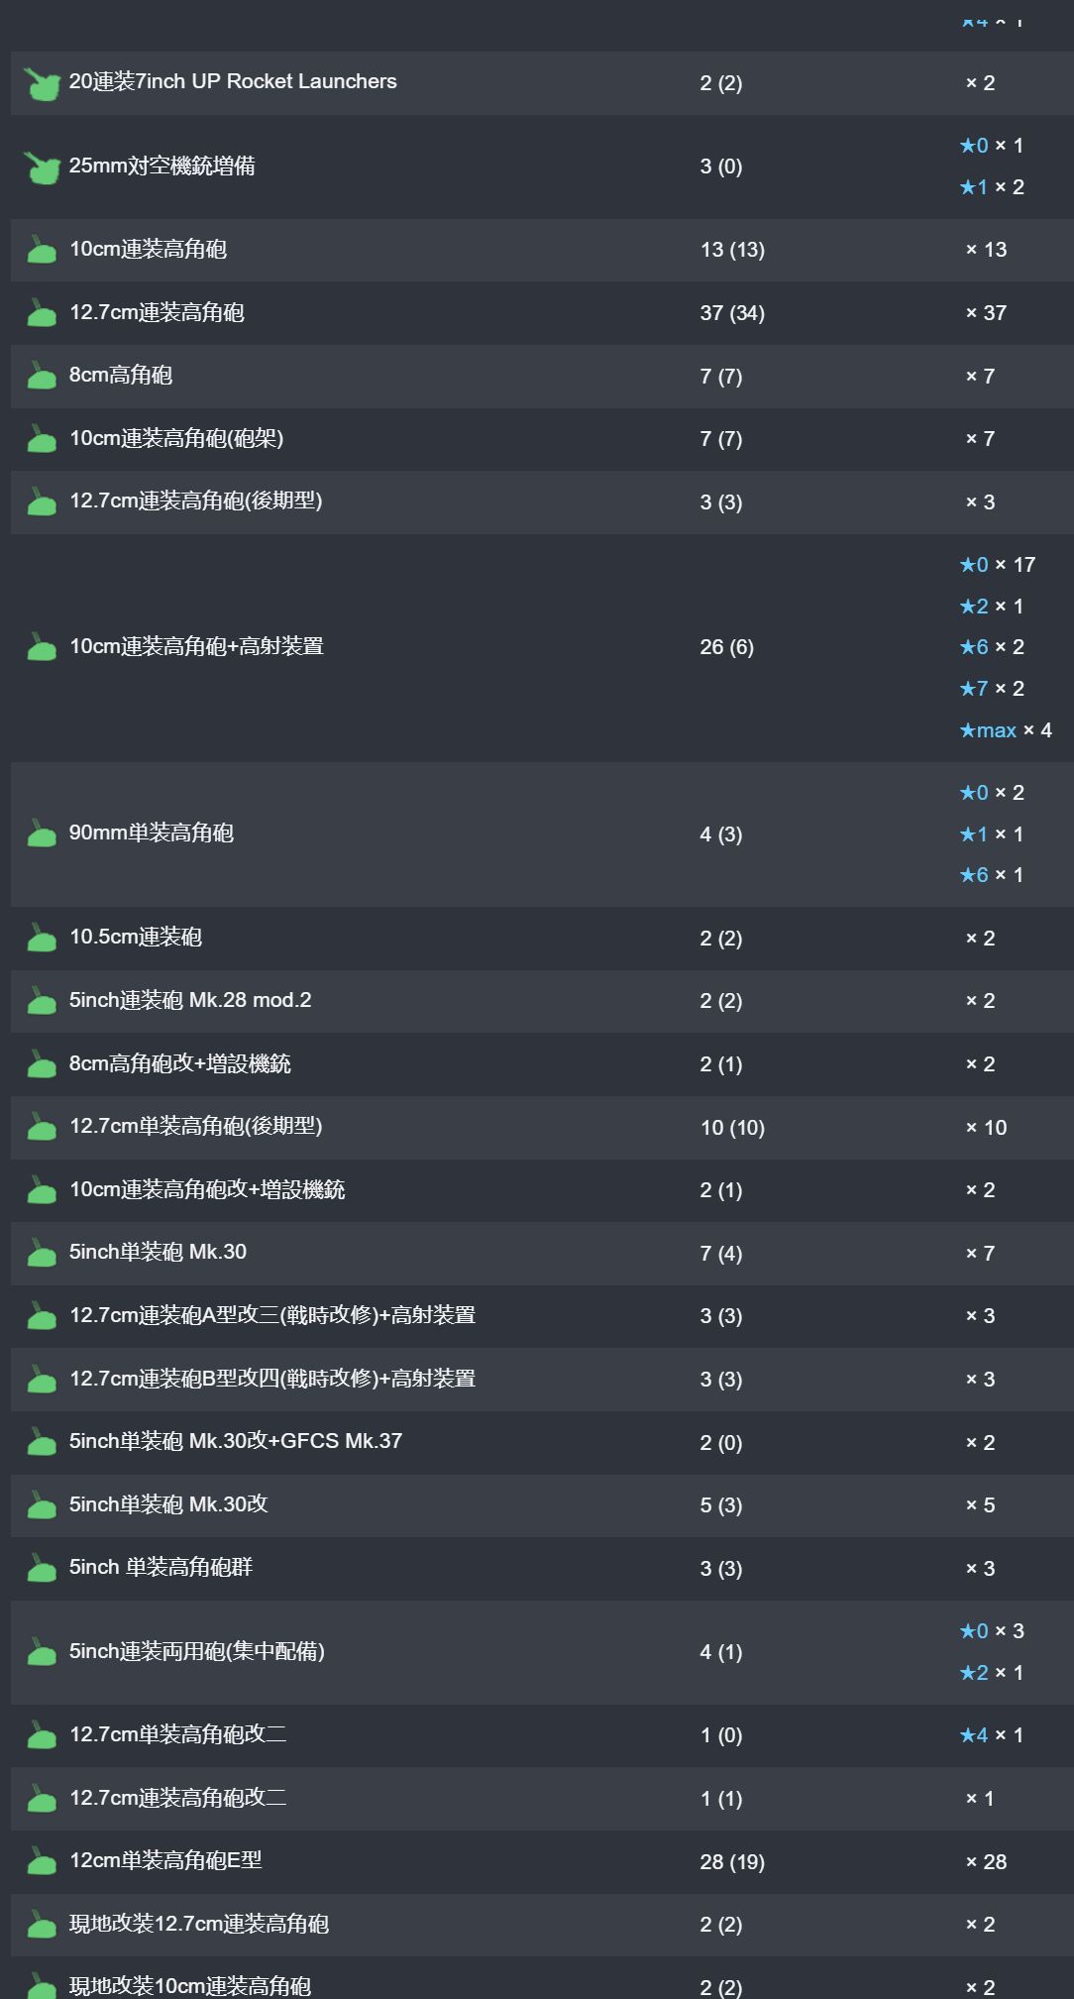The height and width of the screenshot is (1999, 1074).
Task: Click the icon for 12.7cm連装砲B型改四
Action: tap(42, 1380)
